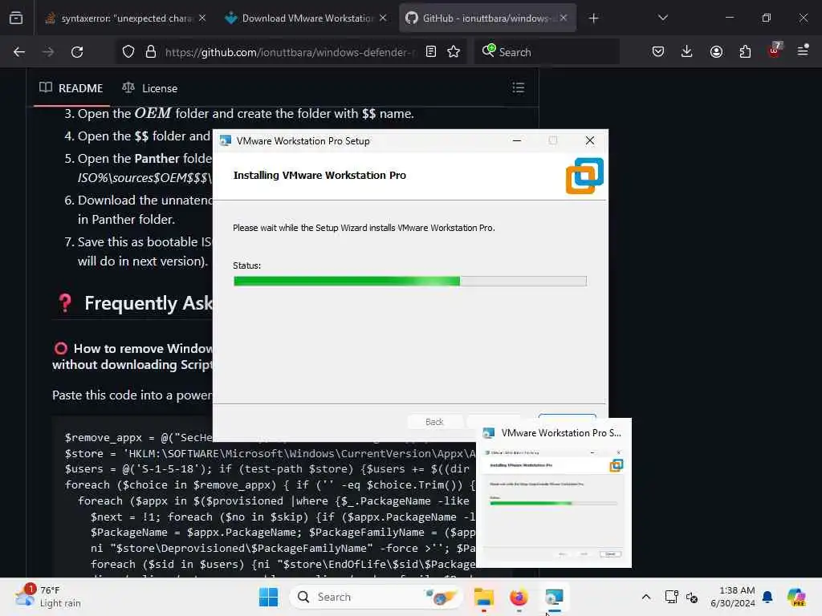
Task: Open the Firefox hamburger menu
Action: click(803, 51)
